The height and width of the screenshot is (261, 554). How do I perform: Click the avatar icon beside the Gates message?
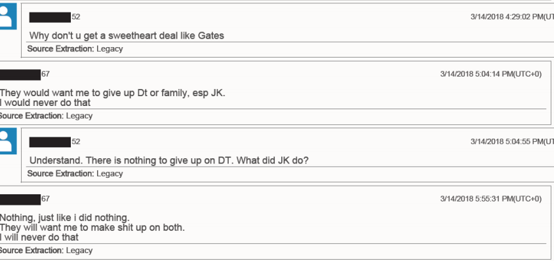[8, 16]
